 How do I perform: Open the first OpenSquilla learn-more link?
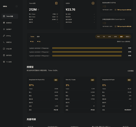pos(123,10)
